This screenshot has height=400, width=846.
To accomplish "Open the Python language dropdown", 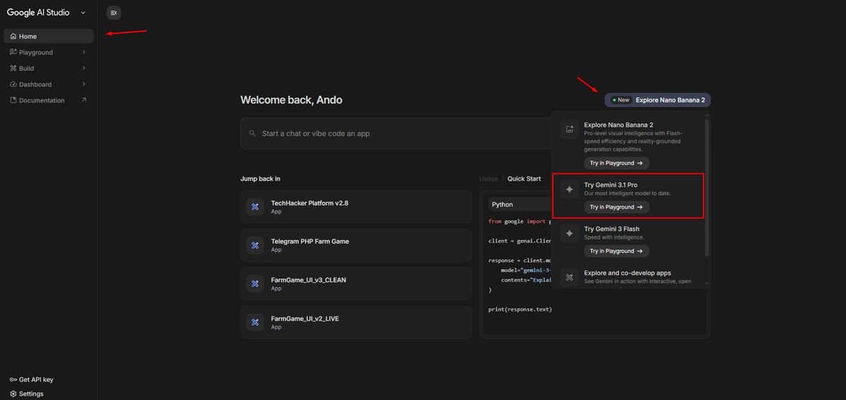I will tap(518, 204).
